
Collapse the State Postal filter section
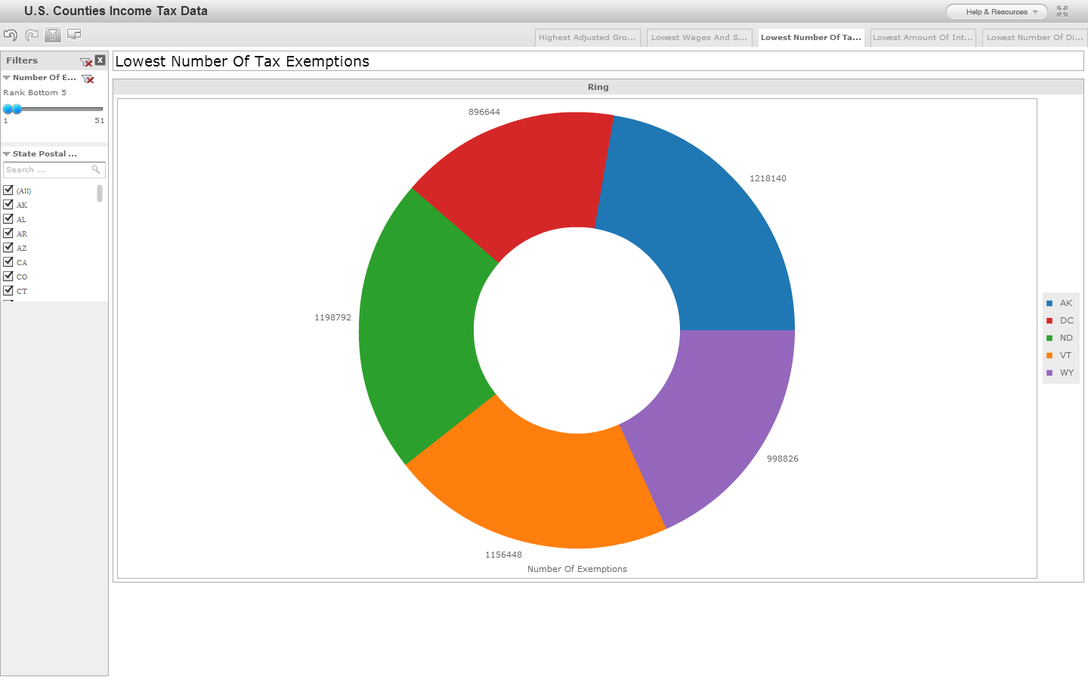point(6,154)
